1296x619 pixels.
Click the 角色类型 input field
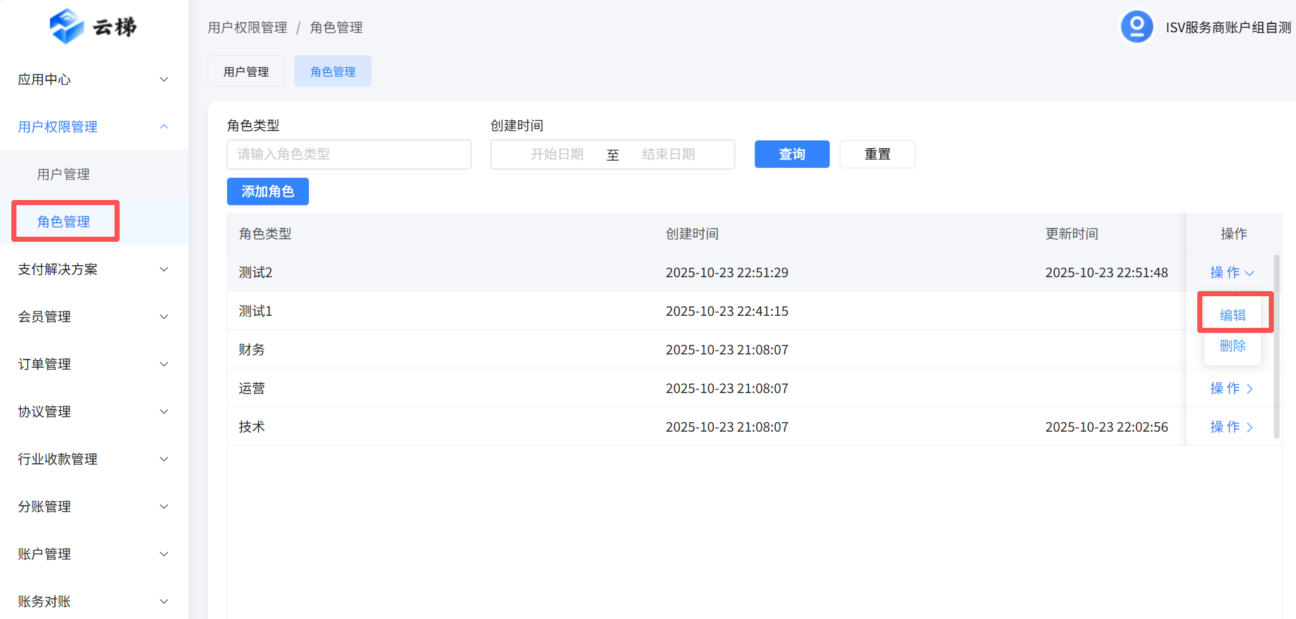(x=349, y=154)
